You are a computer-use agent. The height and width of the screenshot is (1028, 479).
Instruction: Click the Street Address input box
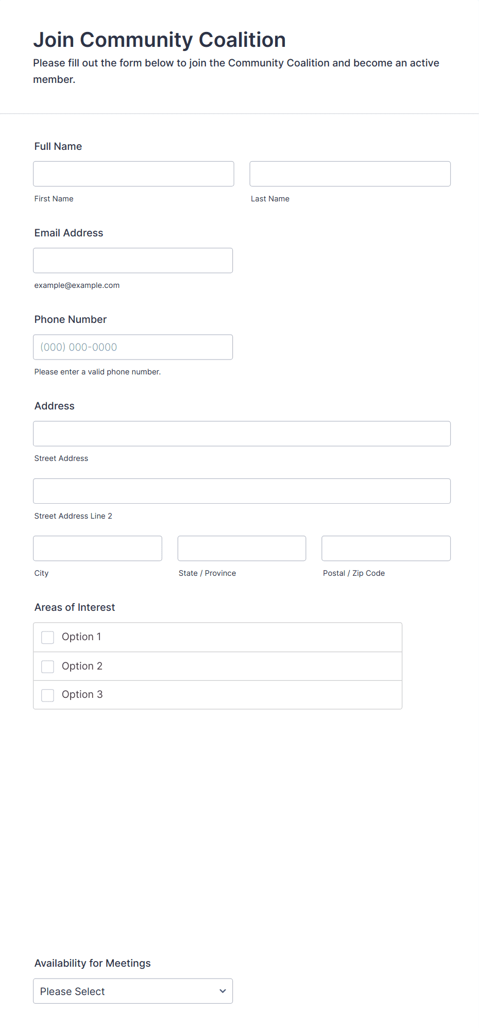[x=242, y=434]
